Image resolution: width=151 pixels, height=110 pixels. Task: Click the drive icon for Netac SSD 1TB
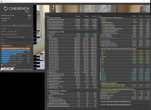pyautogui.click(x=100, y=102)
